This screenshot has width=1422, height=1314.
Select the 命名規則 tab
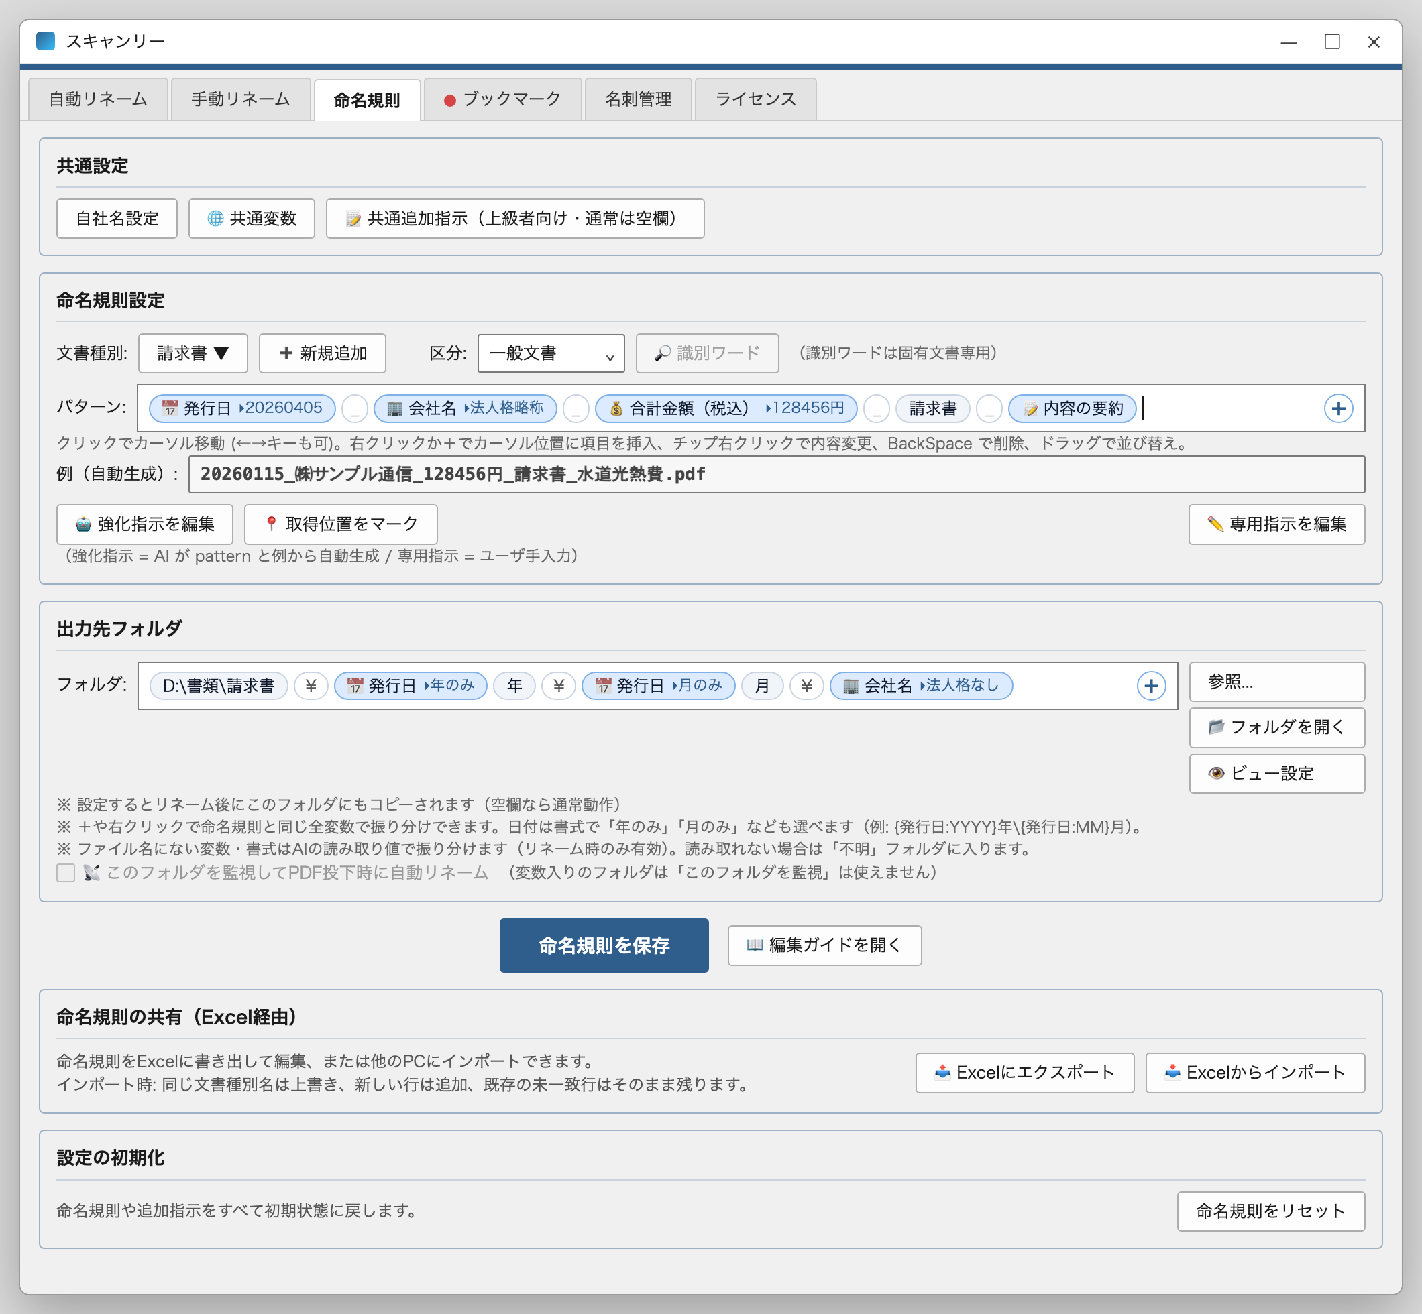click(x=367, y=99)
